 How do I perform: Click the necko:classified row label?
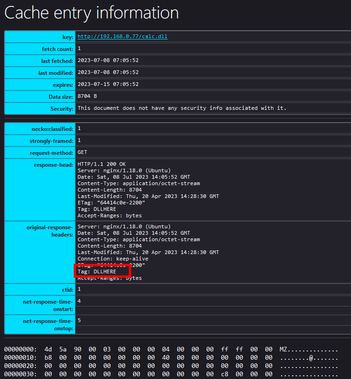[51, 129]
